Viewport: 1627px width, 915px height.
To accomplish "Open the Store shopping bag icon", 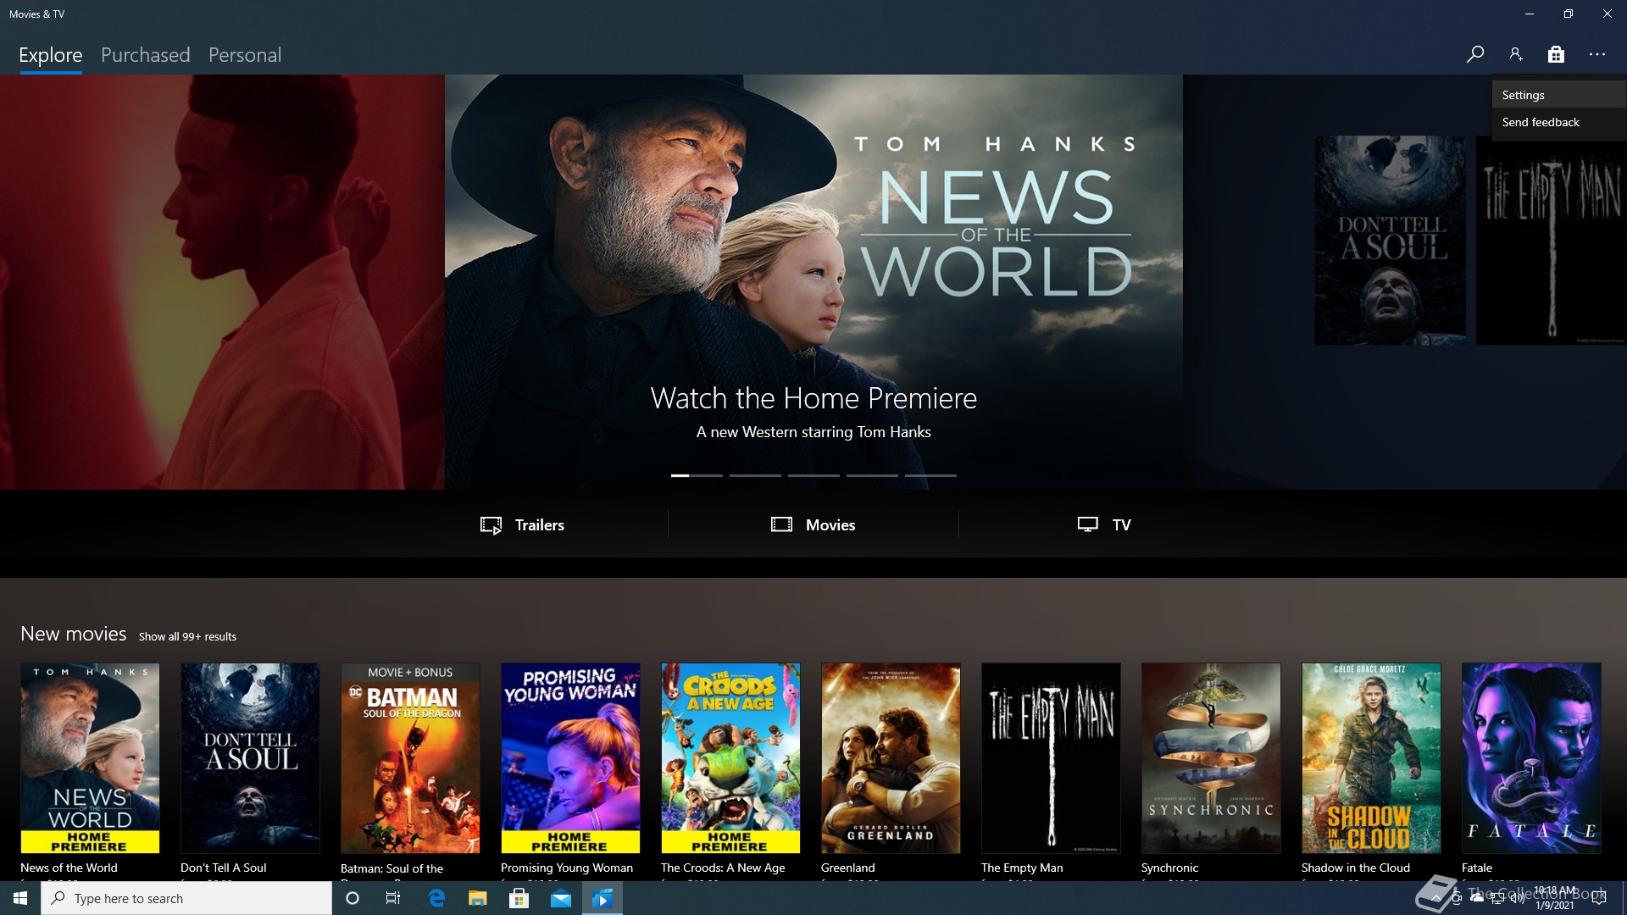I will click(x=1556, y=54).
